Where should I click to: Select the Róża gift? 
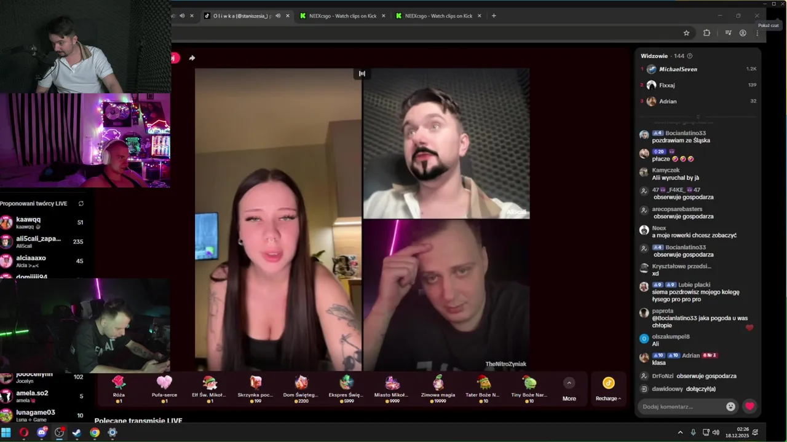pos(119,389)
